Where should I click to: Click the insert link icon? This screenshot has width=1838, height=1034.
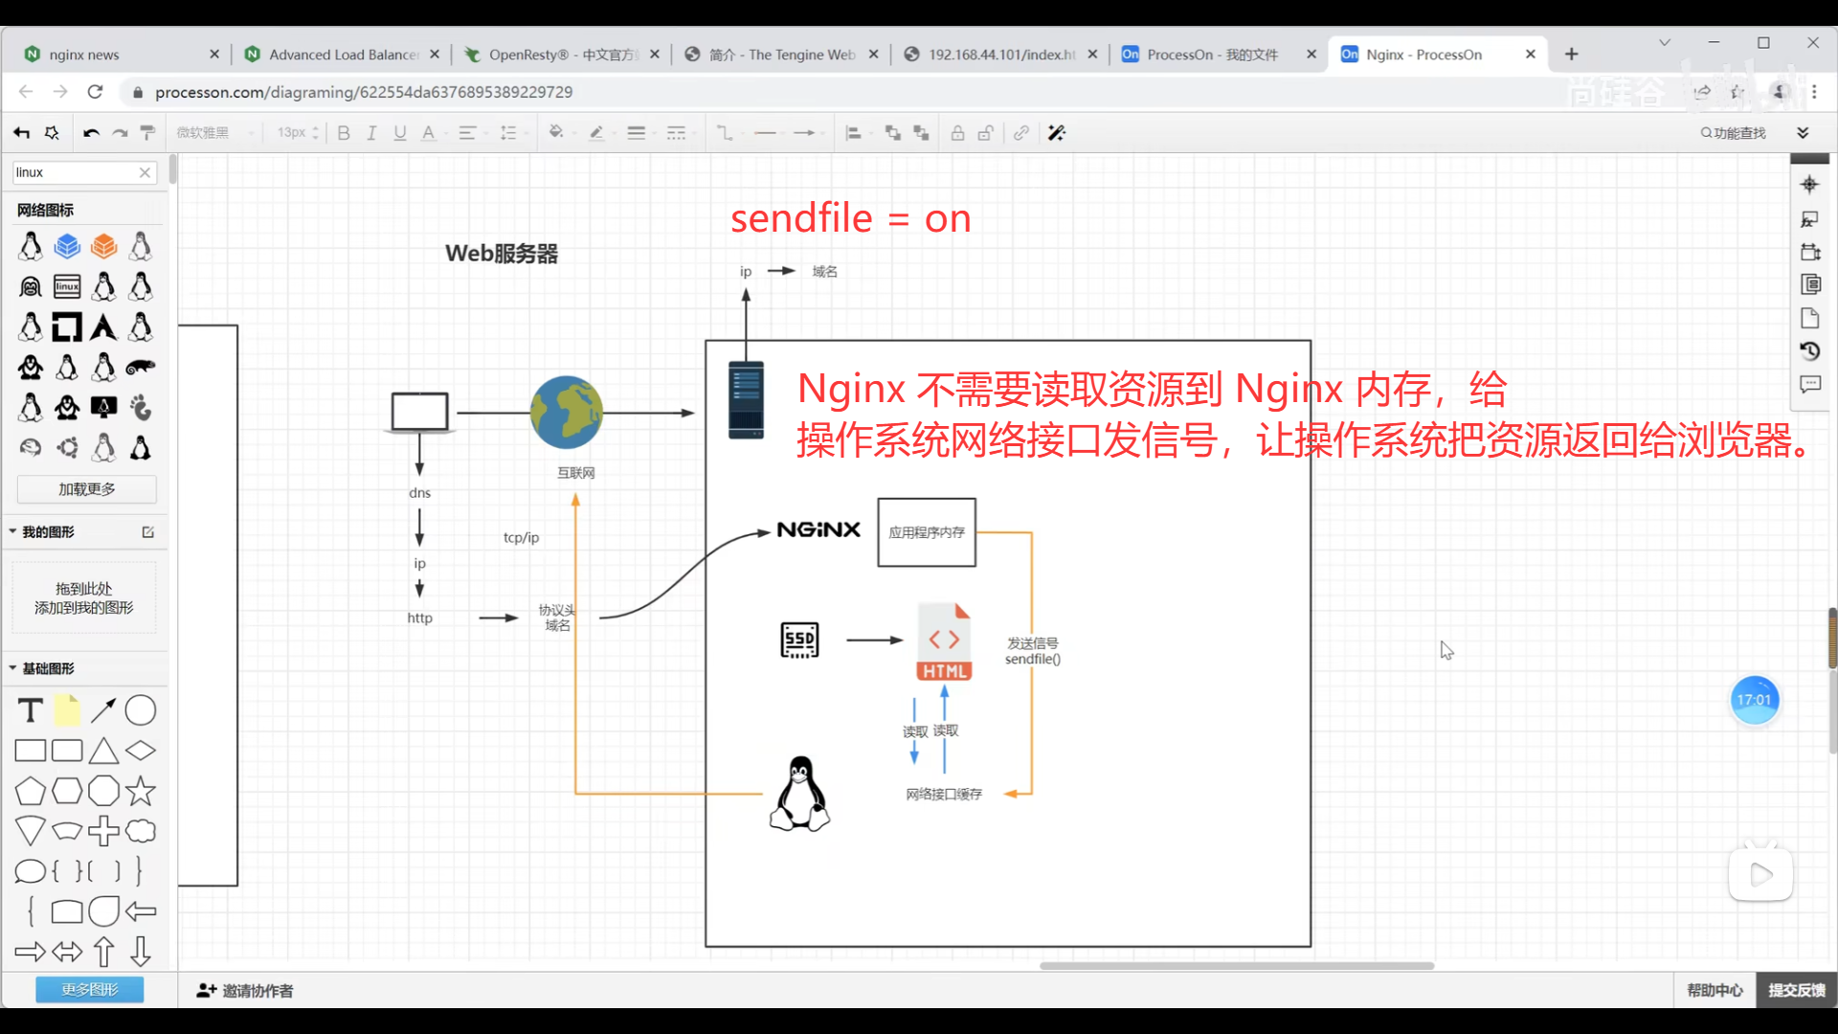pos(1021,133)
